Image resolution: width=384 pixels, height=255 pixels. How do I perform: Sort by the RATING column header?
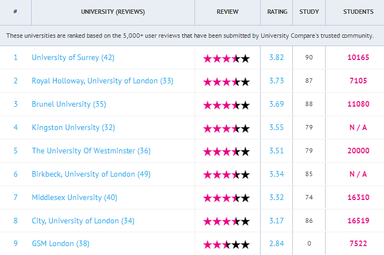pyautogui.click(x=277, y=12)
